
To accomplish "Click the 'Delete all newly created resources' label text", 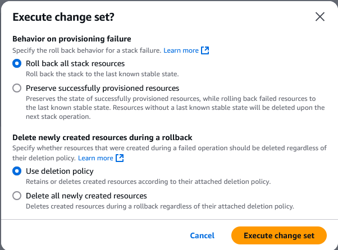I will (86, 196).
